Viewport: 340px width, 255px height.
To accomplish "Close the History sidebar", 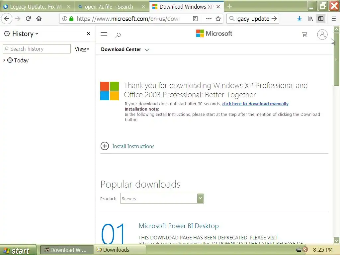I will click(x=88, y=34).
